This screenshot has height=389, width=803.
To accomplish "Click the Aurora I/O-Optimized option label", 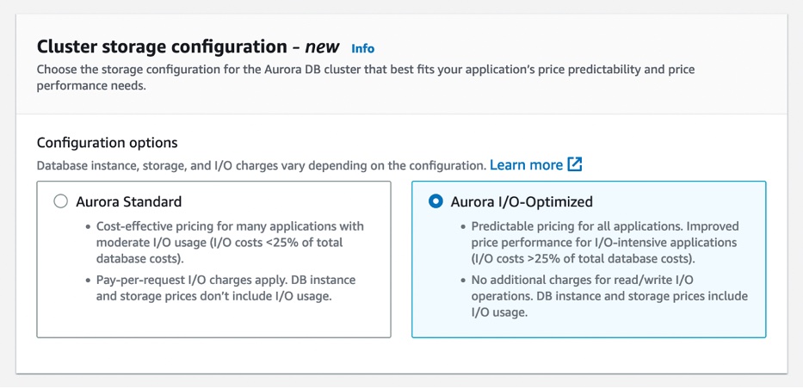I will point(522,201).
